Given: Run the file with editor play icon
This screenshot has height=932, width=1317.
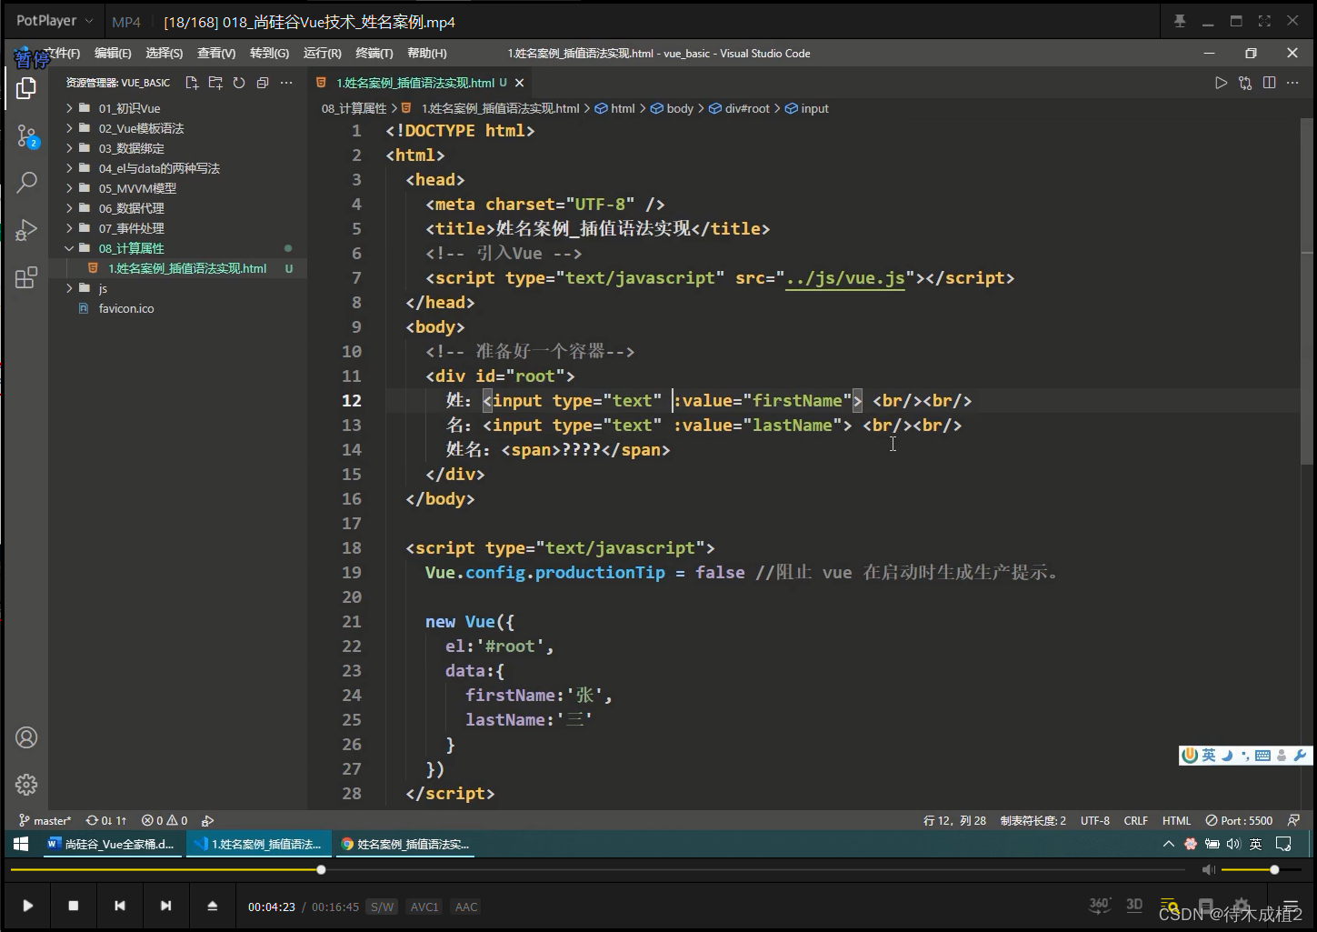Looking at the screenshot, I should click(1221, 83).
